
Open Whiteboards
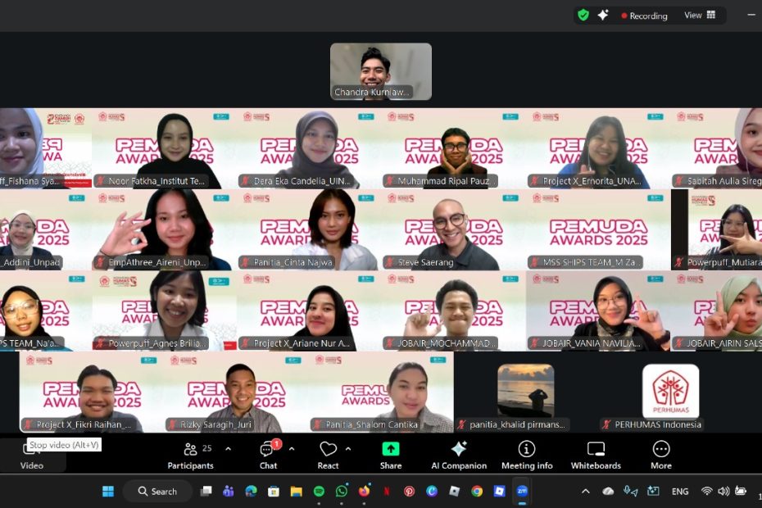(596, 455)
